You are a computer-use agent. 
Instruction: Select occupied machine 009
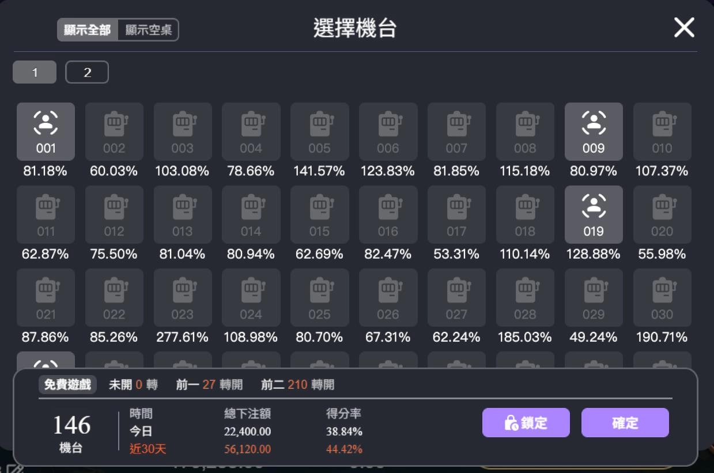(x=594, y=131)
